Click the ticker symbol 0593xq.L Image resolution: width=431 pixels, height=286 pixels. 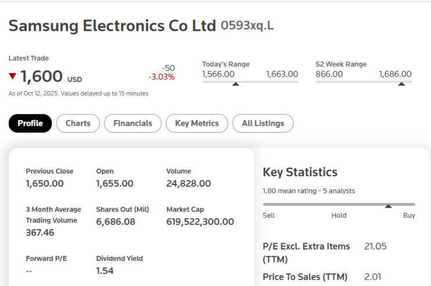point(247,26)
